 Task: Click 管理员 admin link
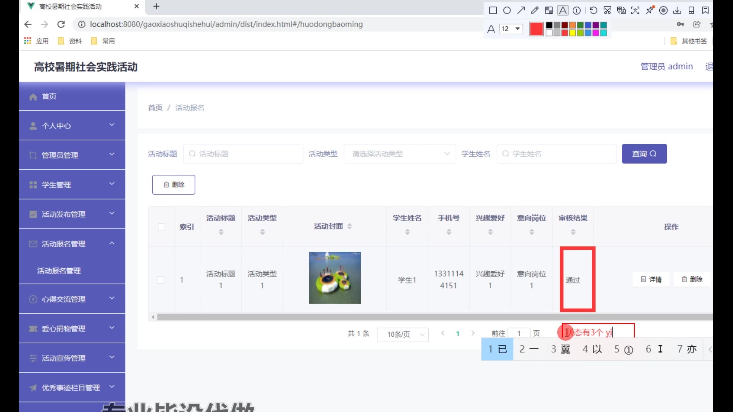(667, 66)
